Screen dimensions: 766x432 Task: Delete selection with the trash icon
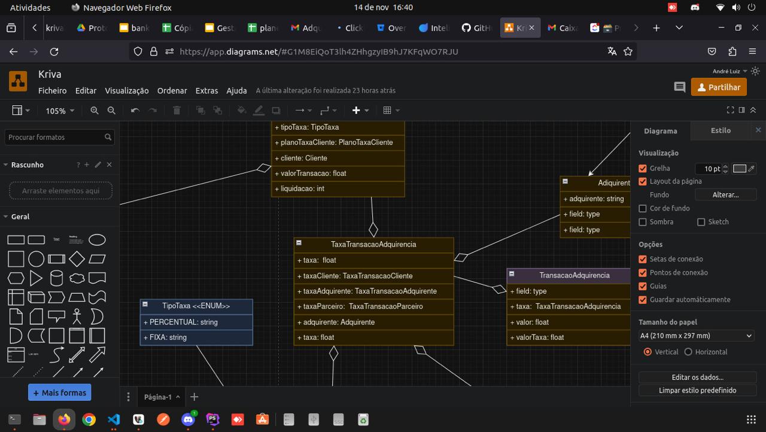[x=177, y=111]
